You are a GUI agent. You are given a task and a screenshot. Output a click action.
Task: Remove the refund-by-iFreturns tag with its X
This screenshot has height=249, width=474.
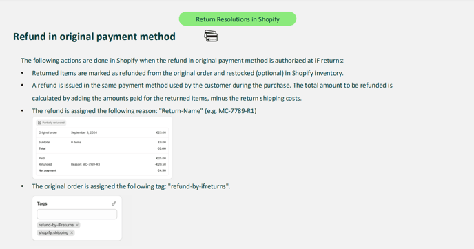[x=77, y=225]
